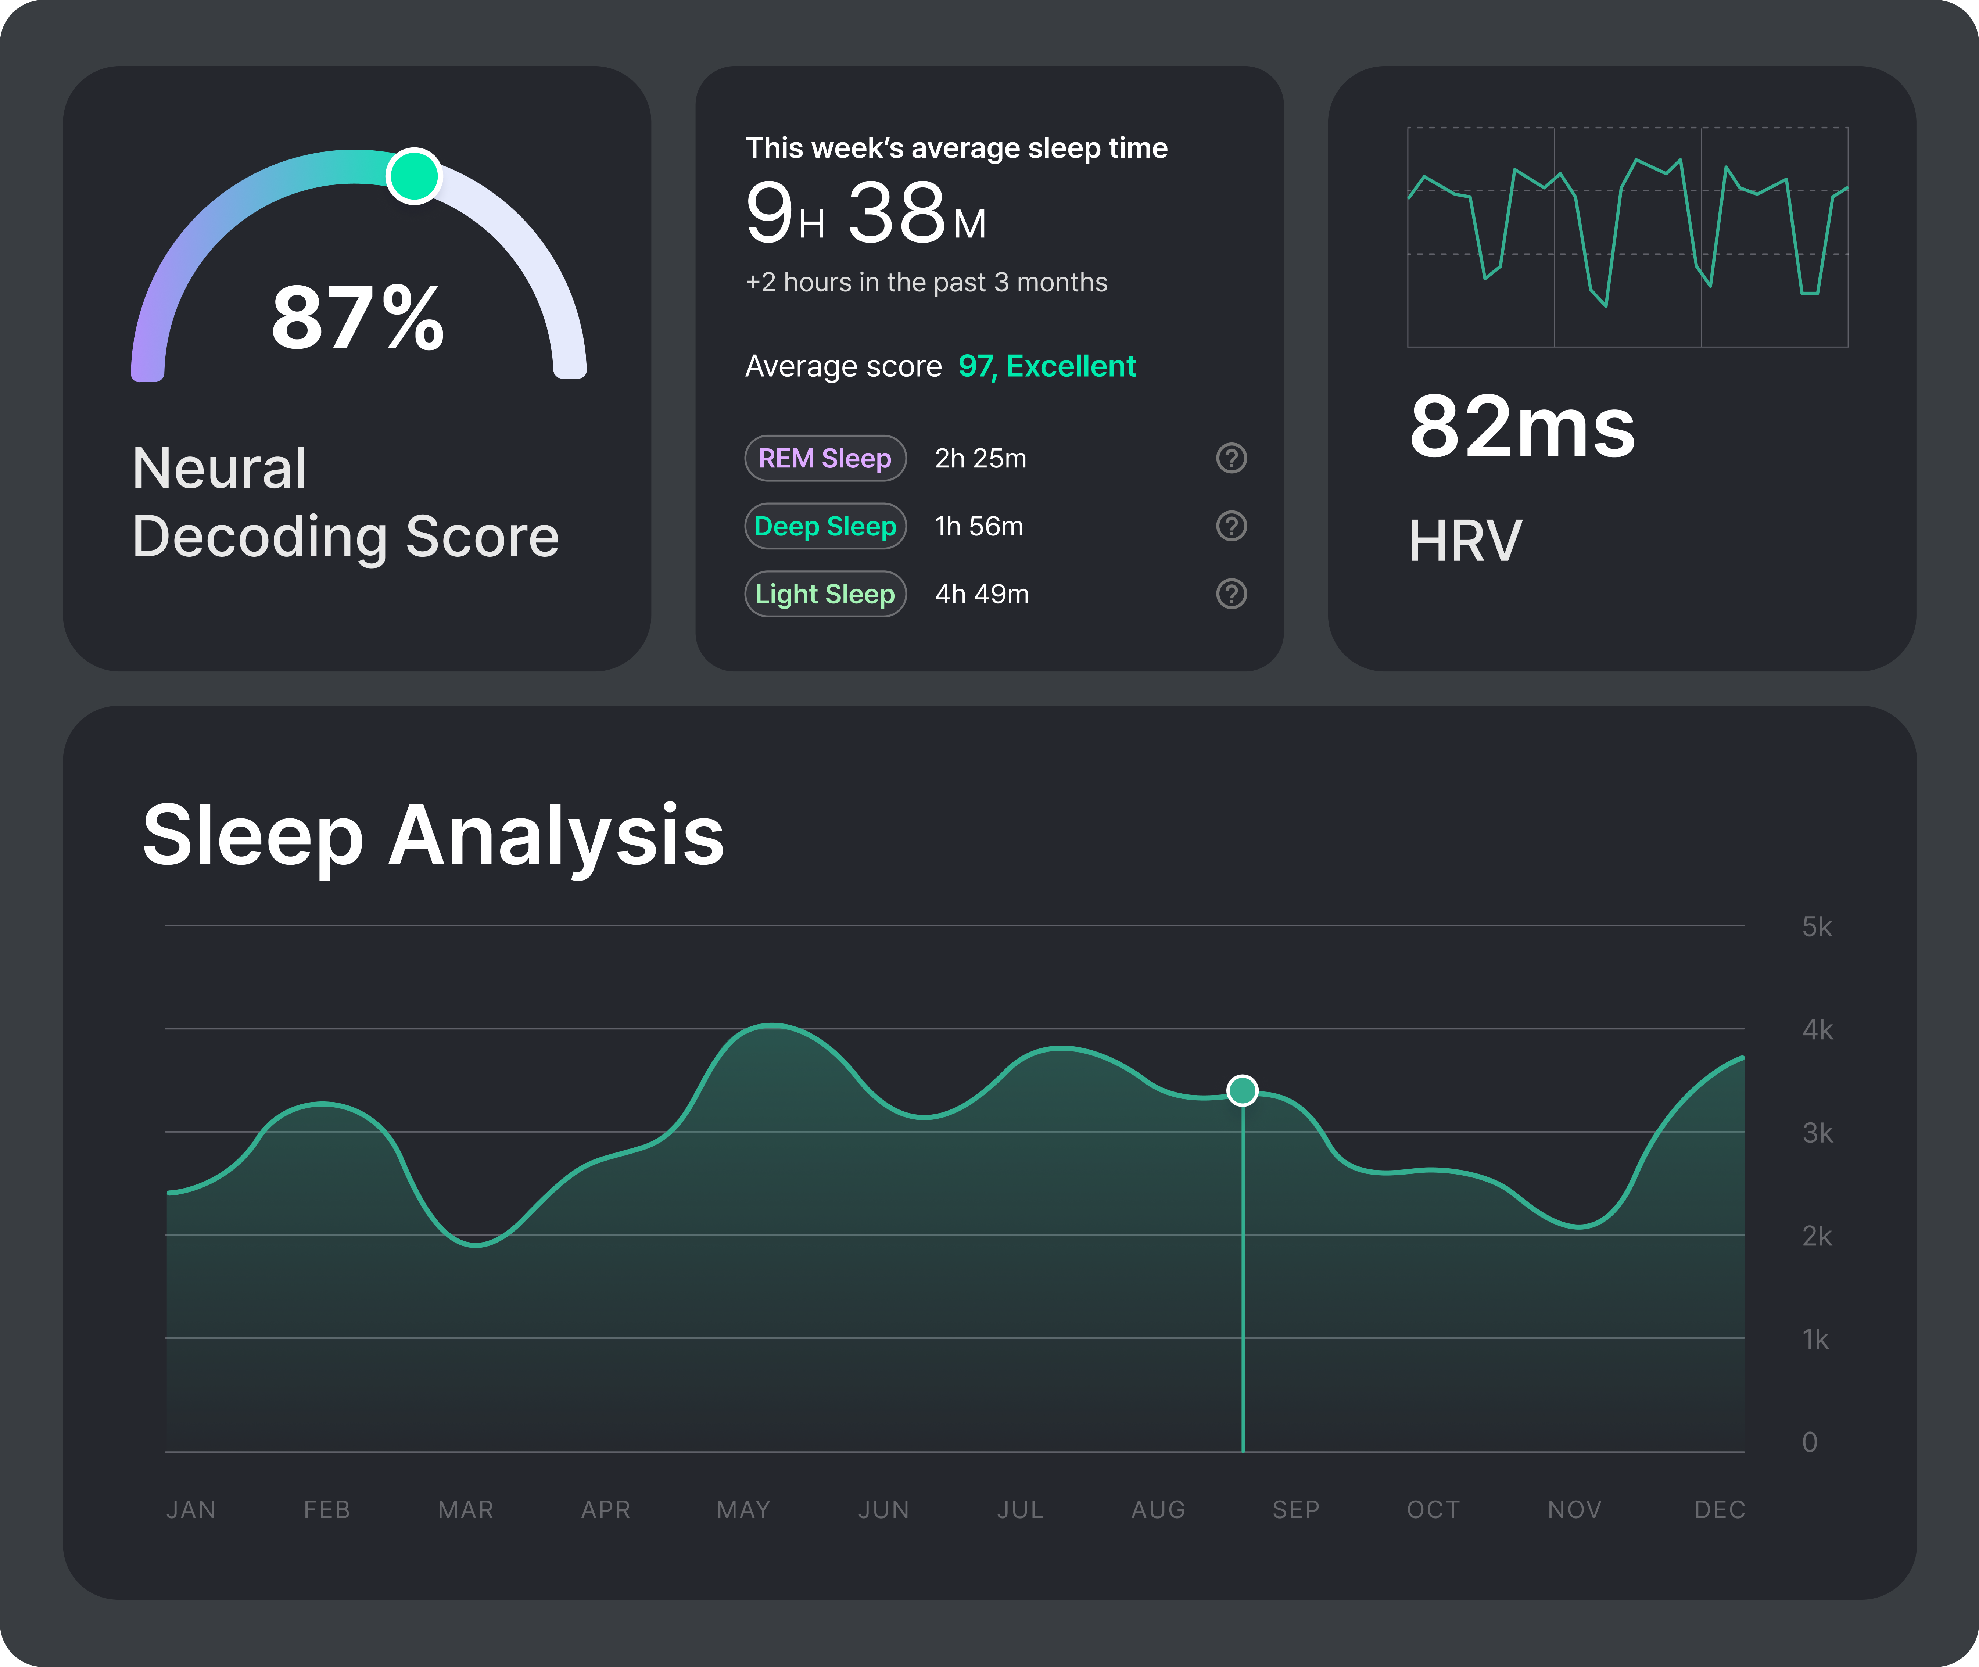
Task: Click the Average score label
Action: pos(843,367)
